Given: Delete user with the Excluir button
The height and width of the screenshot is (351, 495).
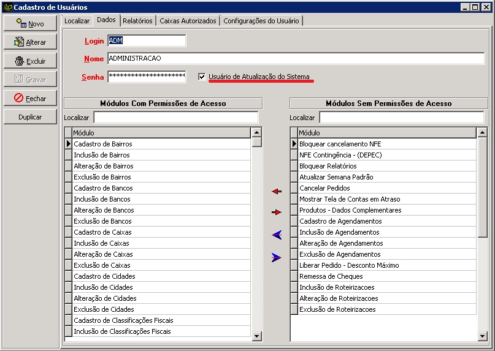Looking at the screenshot, I should pyautogui.click(x=30, y=61).
